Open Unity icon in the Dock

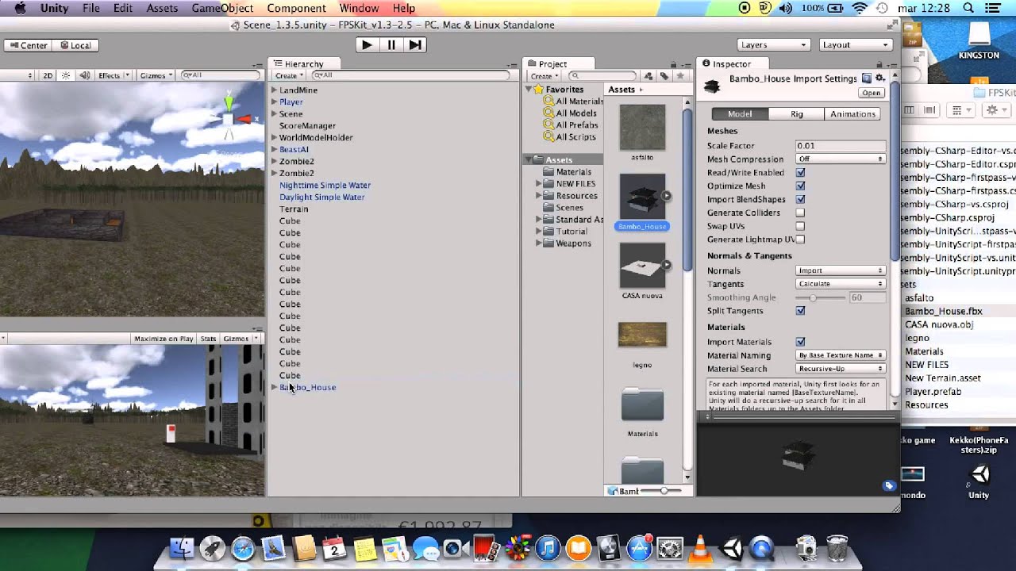pos(731,548)
